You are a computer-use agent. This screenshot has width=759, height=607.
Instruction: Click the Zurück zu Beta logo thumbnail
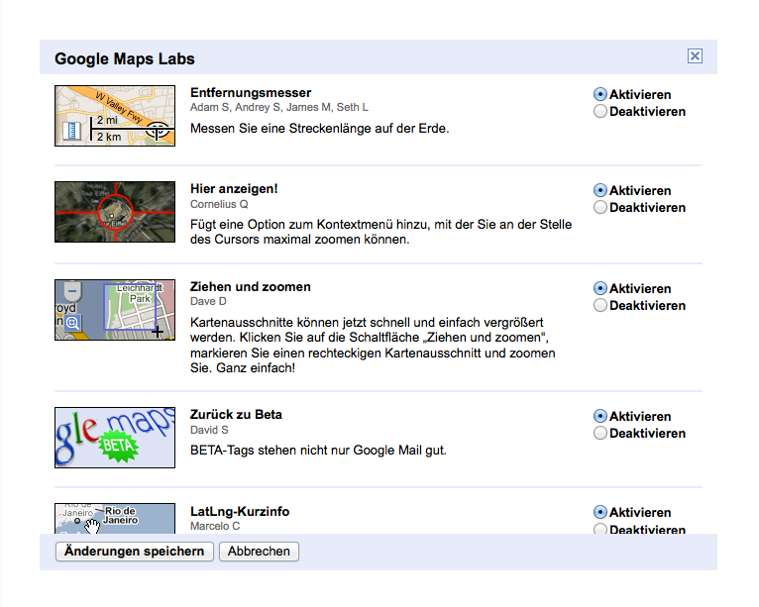click(115, 438)
